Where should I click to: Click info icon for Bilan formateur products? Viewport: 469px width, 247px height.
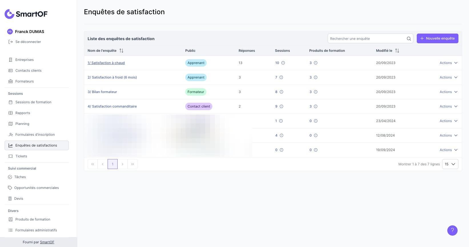[x=316, y=92]
